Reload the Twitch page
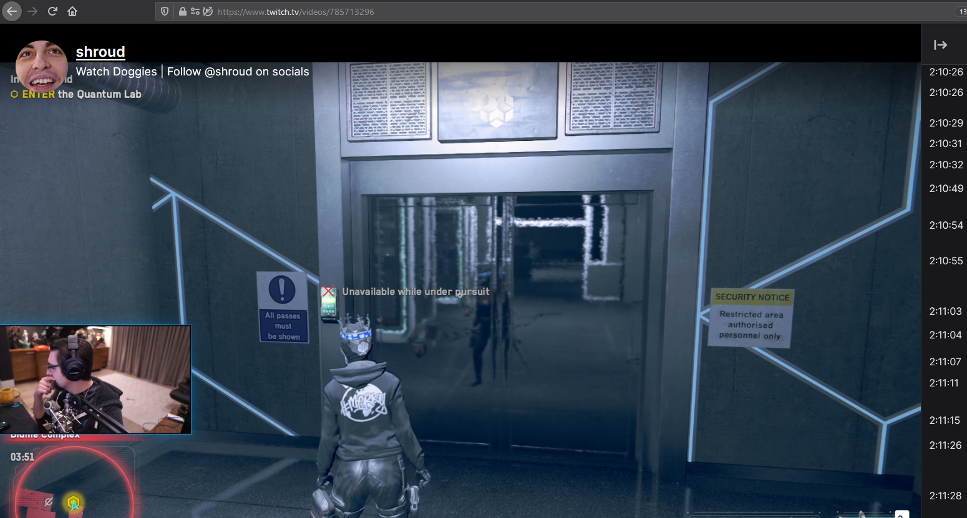 (52, 11)
